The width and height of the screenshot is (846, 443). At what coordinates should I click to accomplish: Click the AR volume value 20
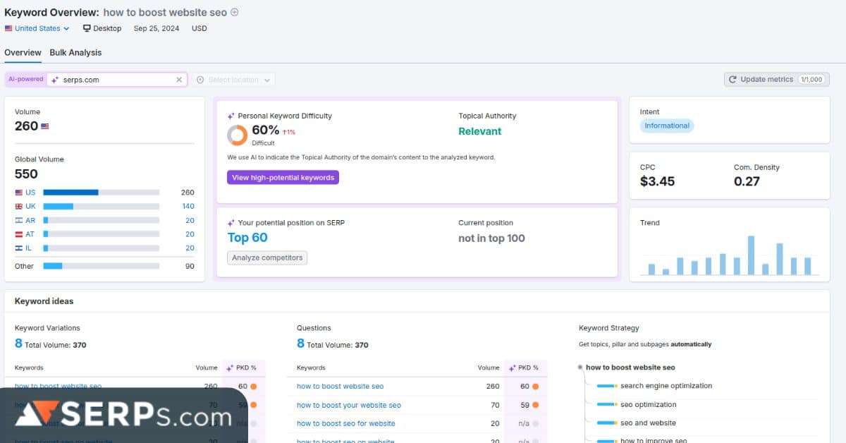pyautogui.click(x=190, y=221)
